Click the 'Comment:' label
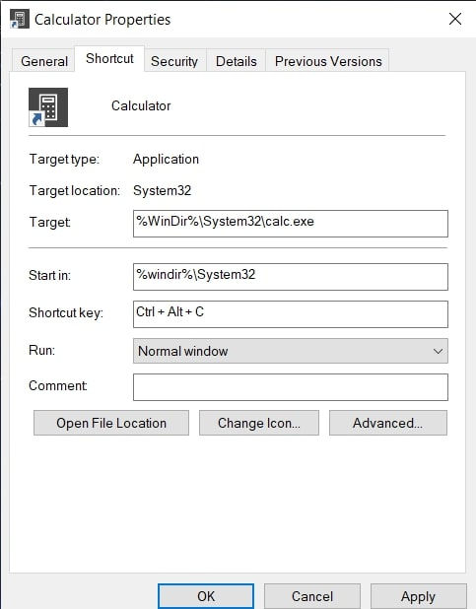Viewport: 476px width, 609px height. [x=58, y=385]
